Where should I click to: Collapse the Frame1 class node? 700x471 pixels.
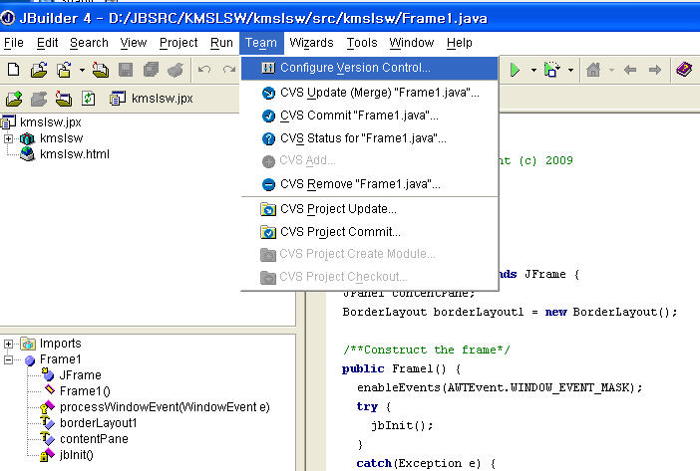click(x=9, y=359)
